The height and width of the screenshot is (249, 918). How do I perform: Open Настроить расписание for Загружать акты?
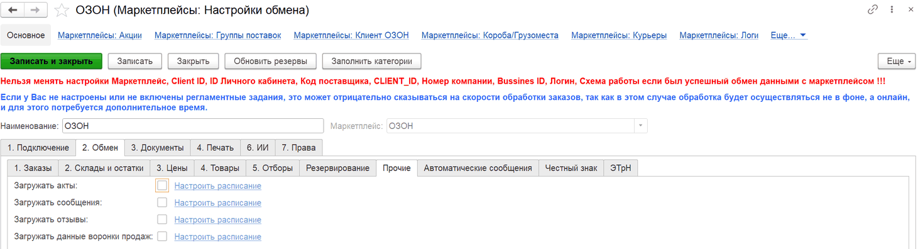218,185
